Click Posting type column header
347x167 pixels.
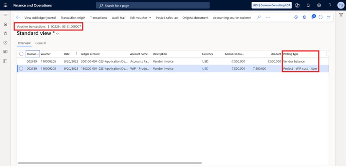point(290,54)
